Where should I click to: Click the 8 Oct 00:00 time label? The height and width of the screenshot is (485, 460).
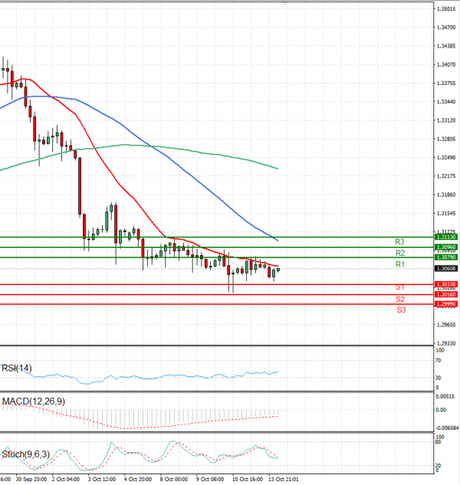coord(174,479)
